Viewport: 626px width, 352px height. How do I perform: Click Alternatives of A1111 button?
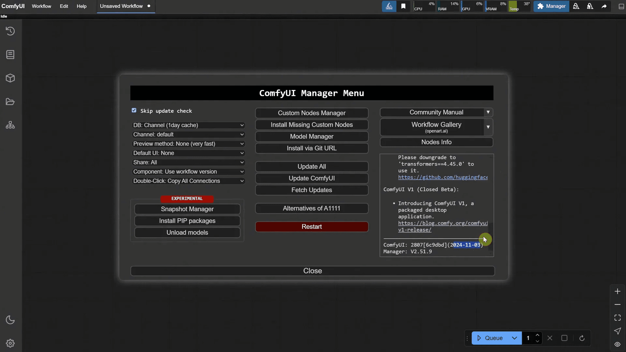pos(312,208)
